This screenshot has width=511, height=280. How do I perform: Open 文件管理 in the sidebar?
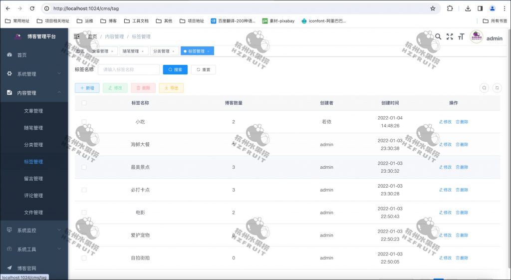34,213
